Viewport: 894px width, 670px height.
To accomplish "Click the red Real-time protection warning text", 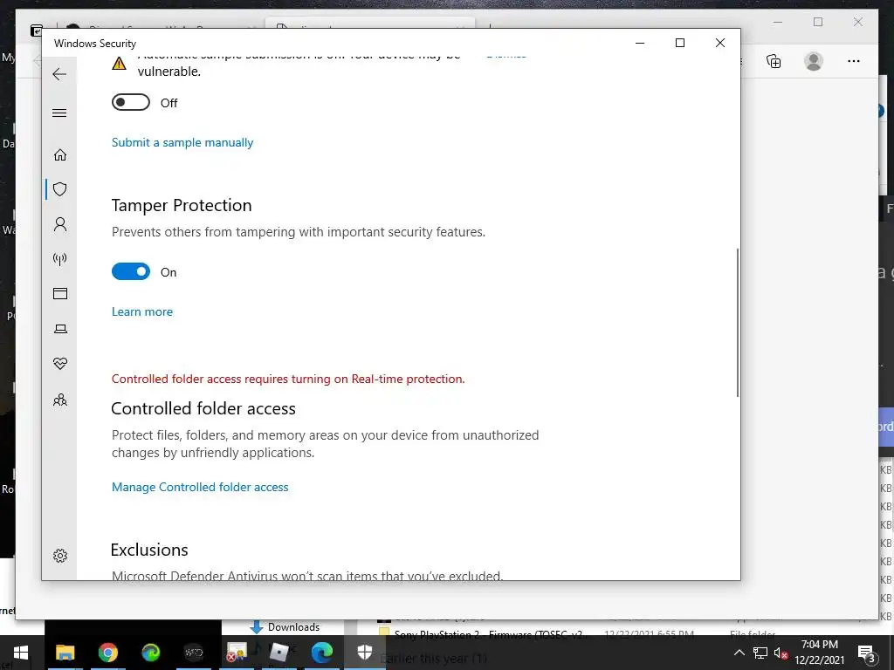I will pyautogui.click(x=288, y=379).
